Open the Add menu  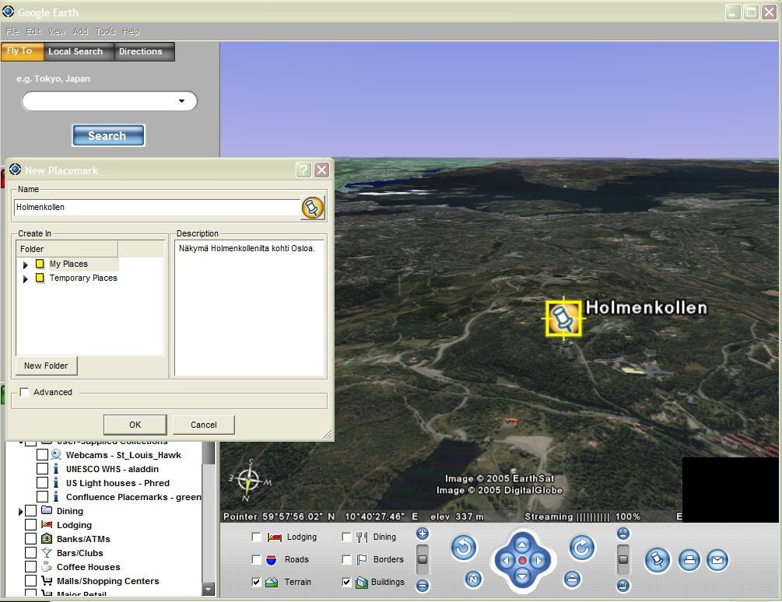click(x=80, y=31)
